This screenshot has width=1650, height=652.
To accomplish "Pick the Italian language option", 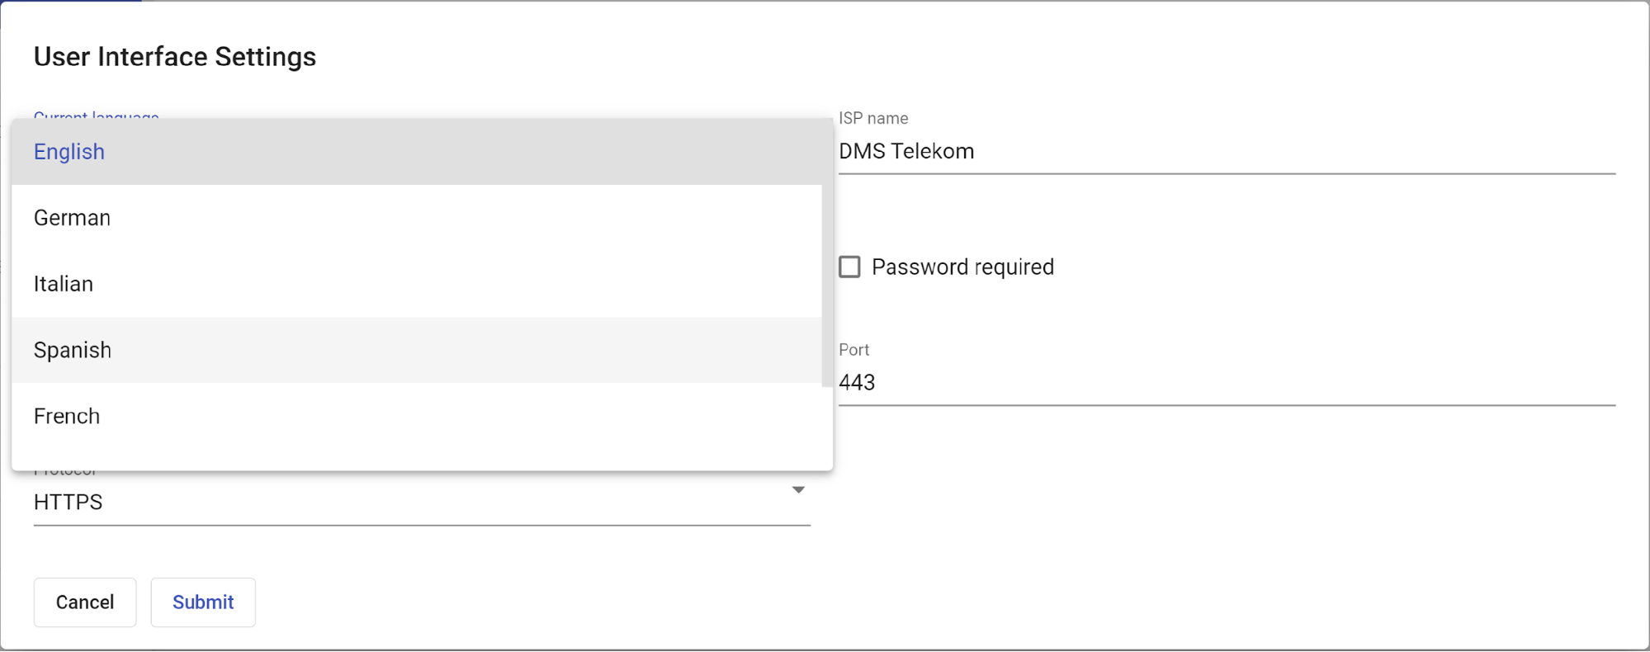I will (64, 284).
